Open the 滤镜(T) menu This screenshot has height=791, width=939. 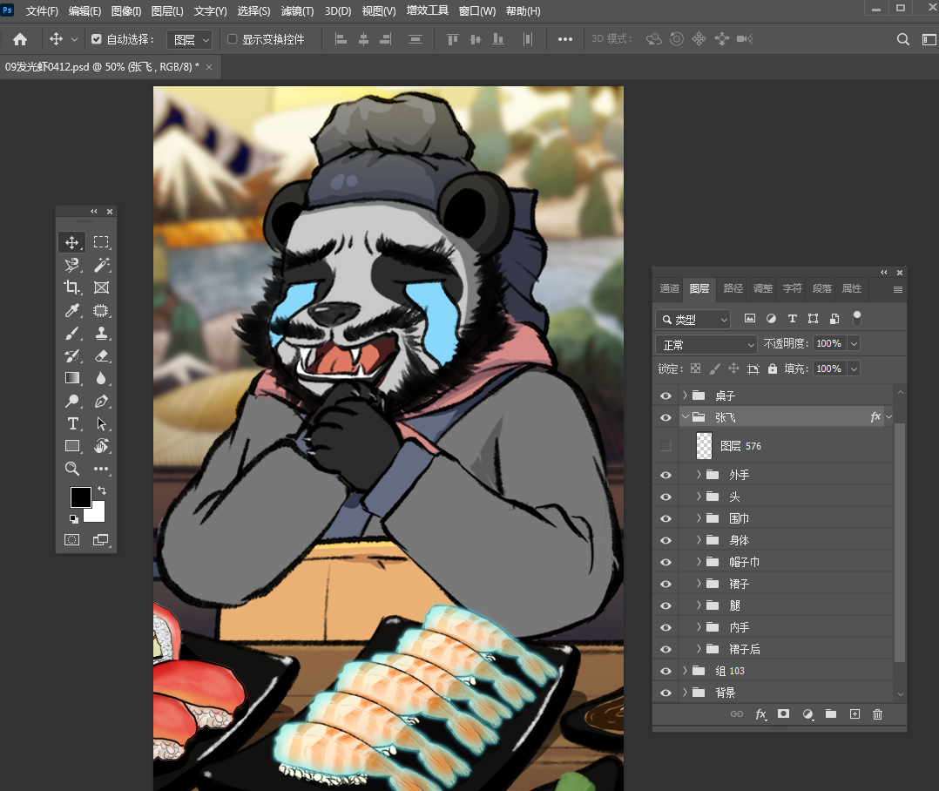[x=297, y=11]
